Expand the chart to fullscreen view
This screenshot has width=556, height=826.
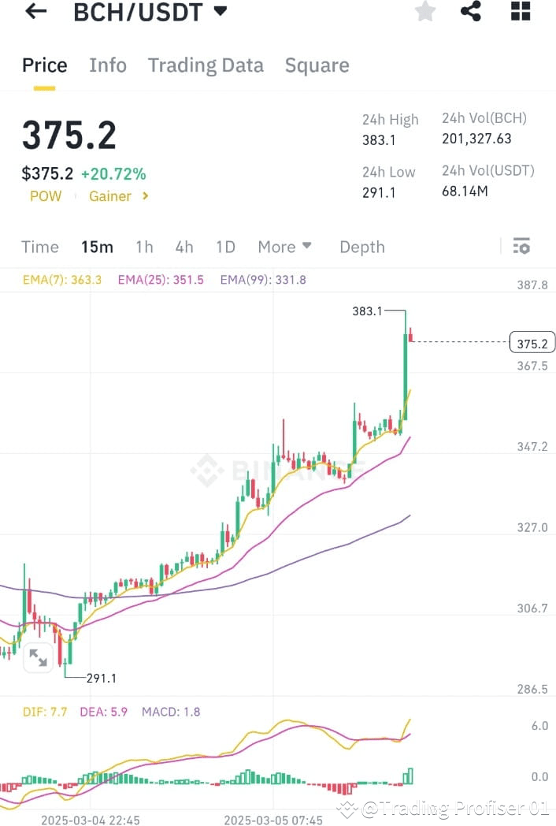pos(37,657)
